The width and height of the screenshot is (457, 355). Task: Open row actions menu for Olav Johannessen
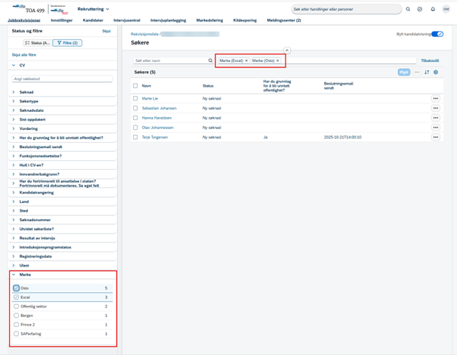(x=435, y=128)
